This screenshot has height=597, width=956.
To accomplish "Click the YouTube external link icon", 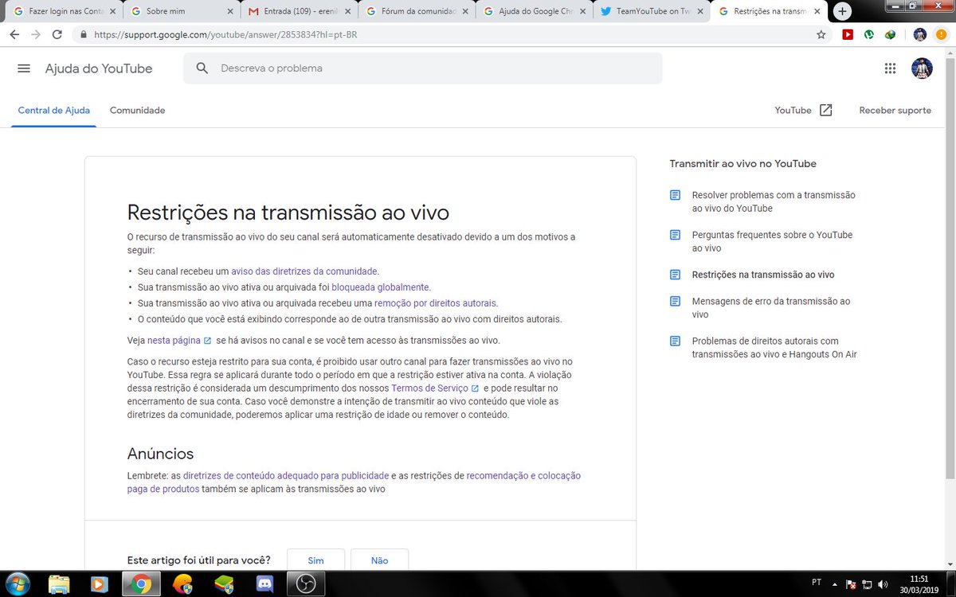I will click(x=825, y=111).
